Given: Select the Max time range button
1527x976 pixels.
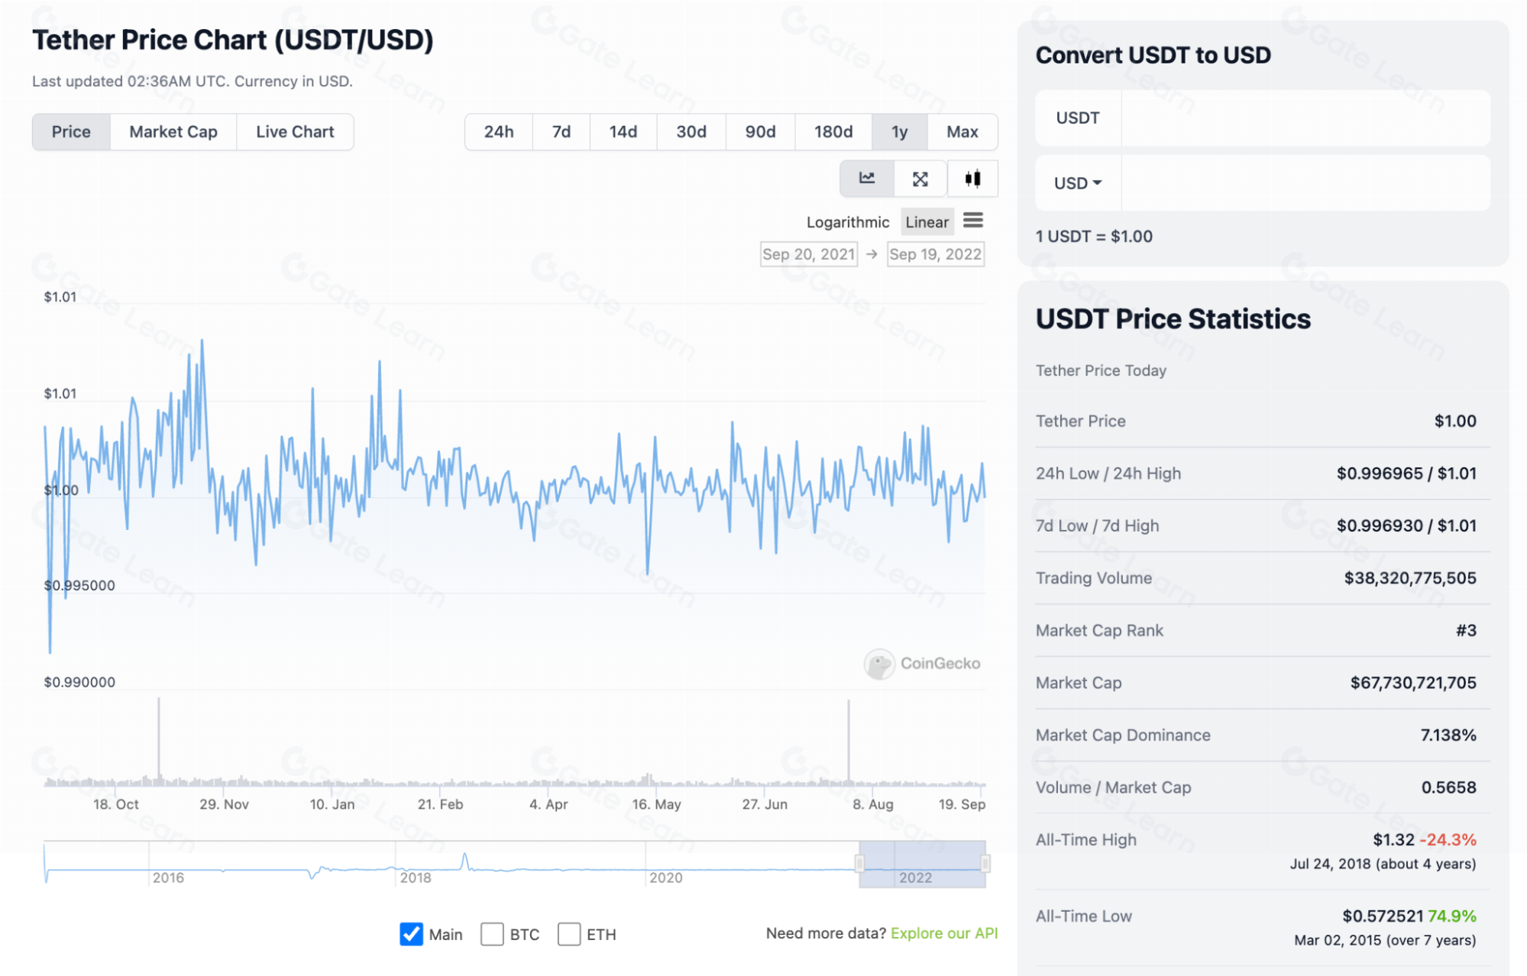Looking at the screenshot, I should (x=962, y=132).
